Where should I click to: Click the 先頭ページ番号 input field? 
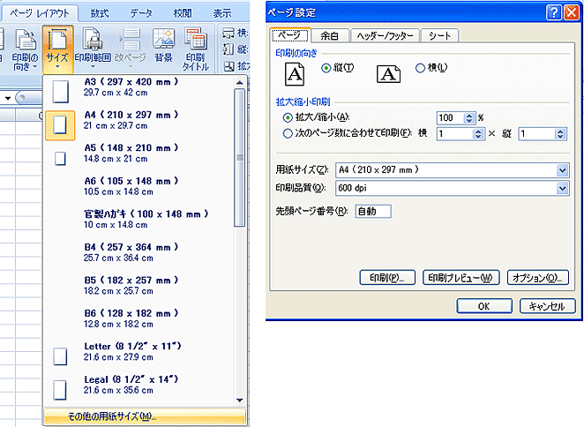(x=371, y=211)
